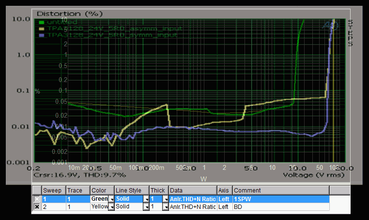This screenshot has width=369, height=220.
Task: Open the Green color dropdown in row 1
Action: [111, 199]
